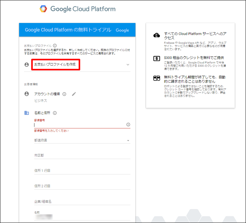Edit the account type with the pencil icon
This screenshot has height=223, width=246.
pyautogui.click(x=74, y=93)
